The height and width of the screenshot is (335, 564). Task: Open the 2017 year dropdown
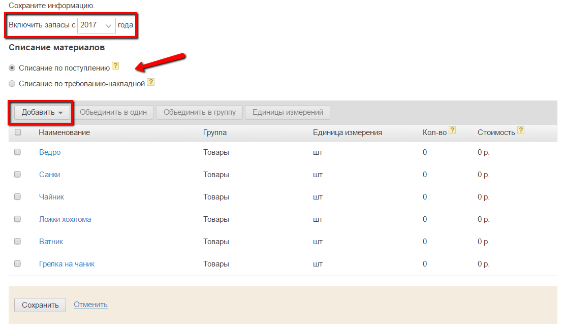pos(97,25)
